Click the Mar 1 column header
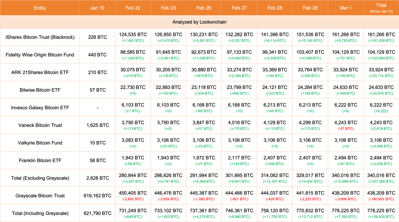This screenshot has height=222, width=399. (346, 8)
